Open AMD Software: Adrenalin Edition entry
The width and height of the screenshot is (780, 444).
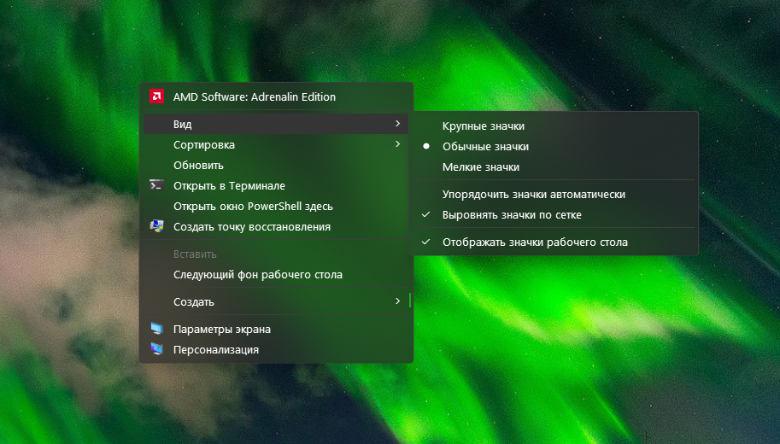pos(276,97)
